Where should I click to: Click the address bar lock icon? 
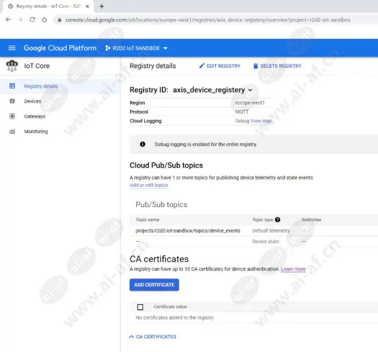(x=59, y=20)
